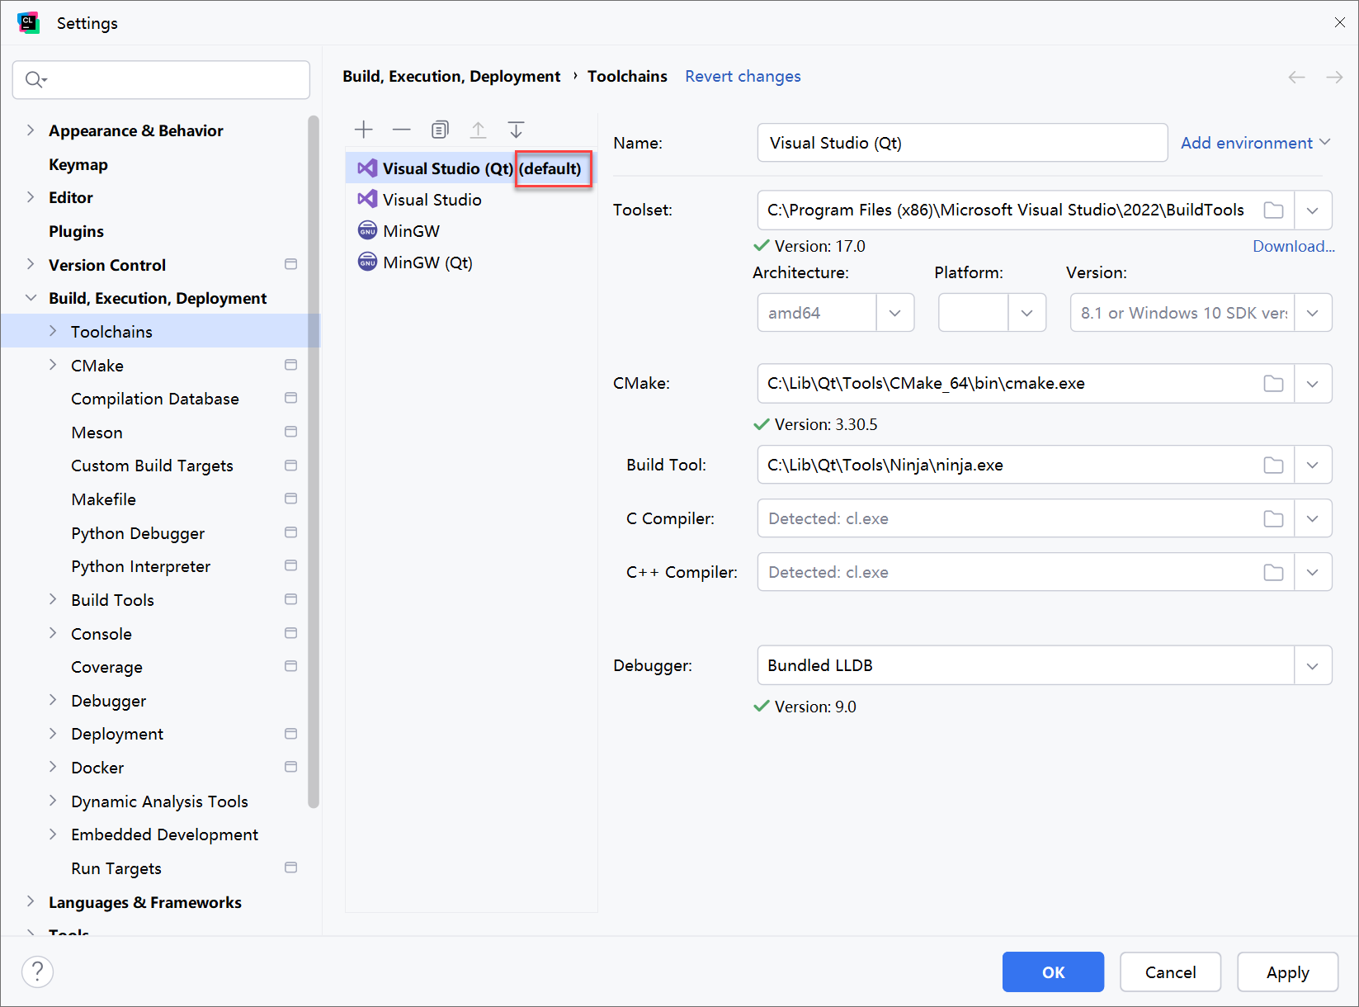Copy the selected toolchain
This screenshot has width=1359, height=1007.
440,130
